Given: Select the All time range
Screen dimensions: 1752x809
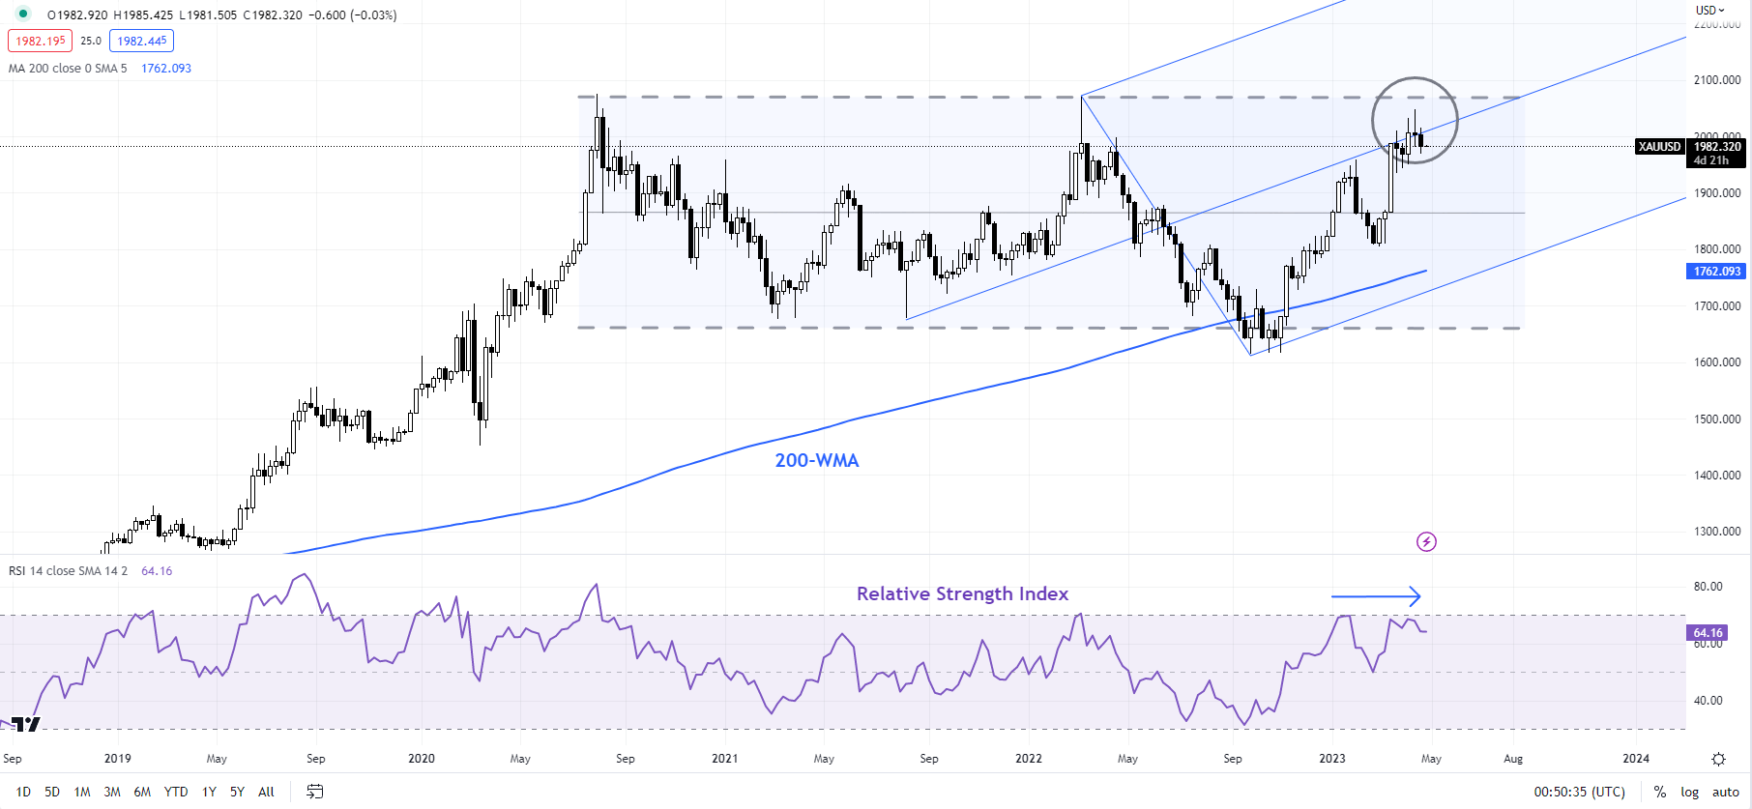Looking at the screenshot, I should click(266, 792).
